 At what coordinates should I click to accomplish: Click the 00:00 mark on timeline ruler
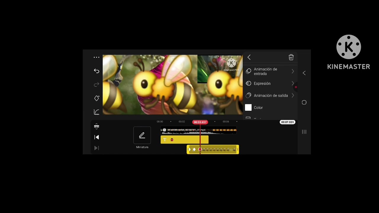160,122
